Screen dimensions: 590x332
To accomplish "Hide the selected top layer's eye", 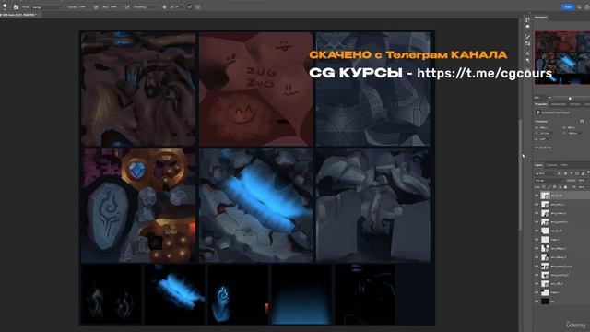I will (x=537, y=196).
